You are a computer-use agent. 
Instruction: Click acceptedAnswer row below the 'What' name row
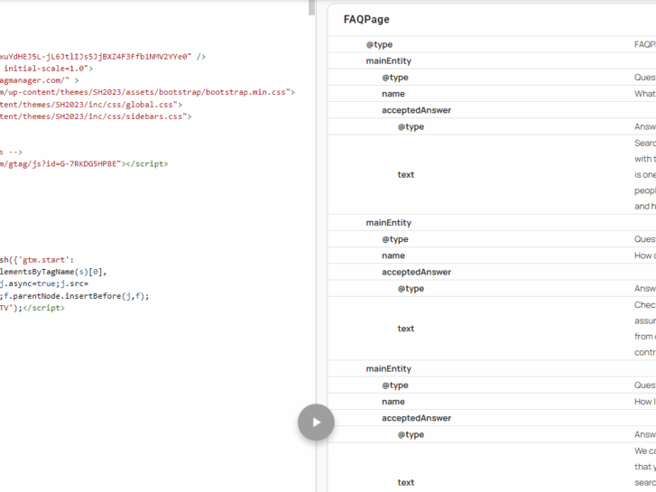coord(492,110)
